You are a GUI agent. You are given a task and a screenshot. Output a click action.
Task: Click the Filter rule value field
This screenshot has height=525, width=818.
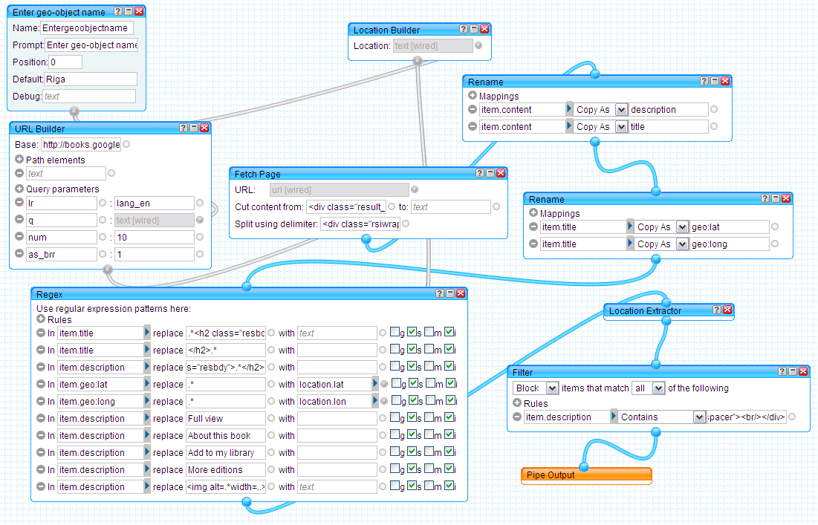747,417
